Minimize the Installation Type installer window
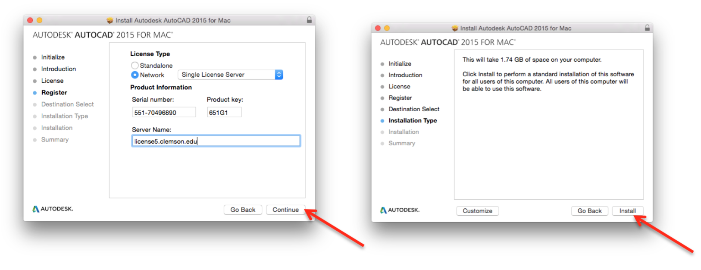The image size is (701, 270). coord(387,28)
